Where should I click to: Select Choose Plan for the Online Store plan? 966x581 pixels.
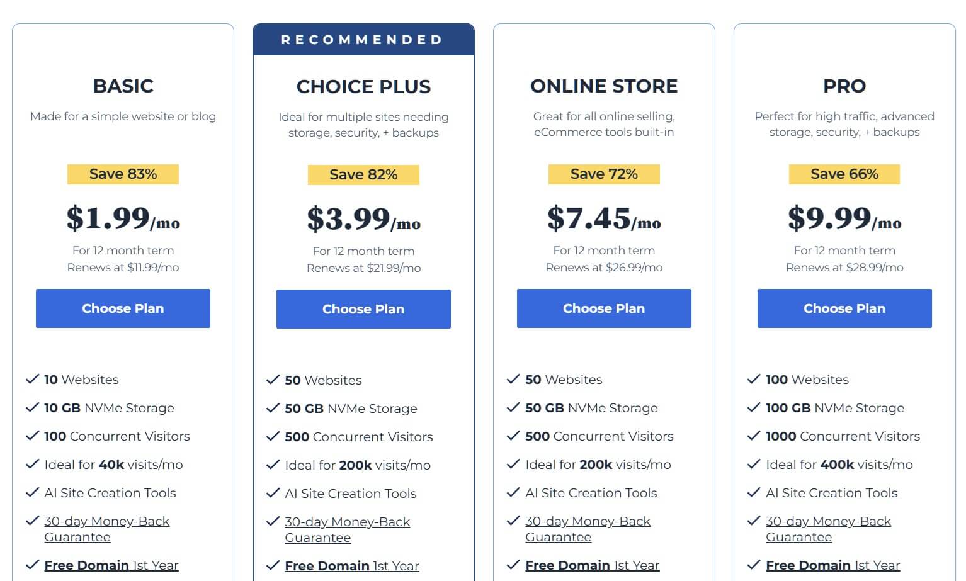603,308
